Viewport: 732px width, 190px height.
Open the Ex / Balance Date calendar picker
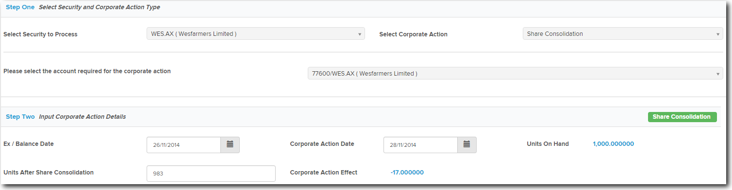230,144
